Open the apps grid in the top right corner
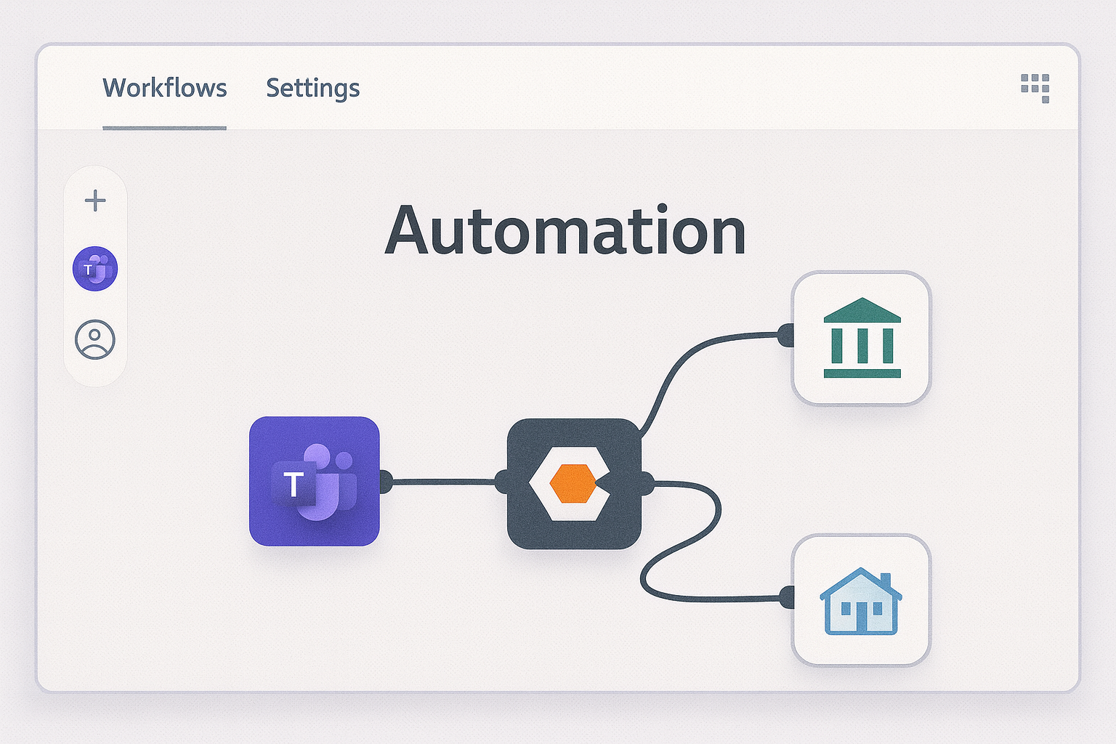 (x=1036, y=87)
